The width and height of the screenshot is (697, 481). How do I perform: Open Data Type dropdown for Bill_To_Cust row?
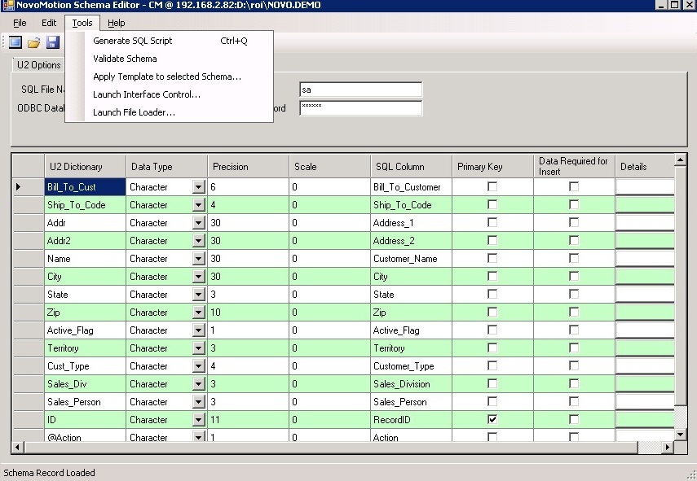pos(198,187)
